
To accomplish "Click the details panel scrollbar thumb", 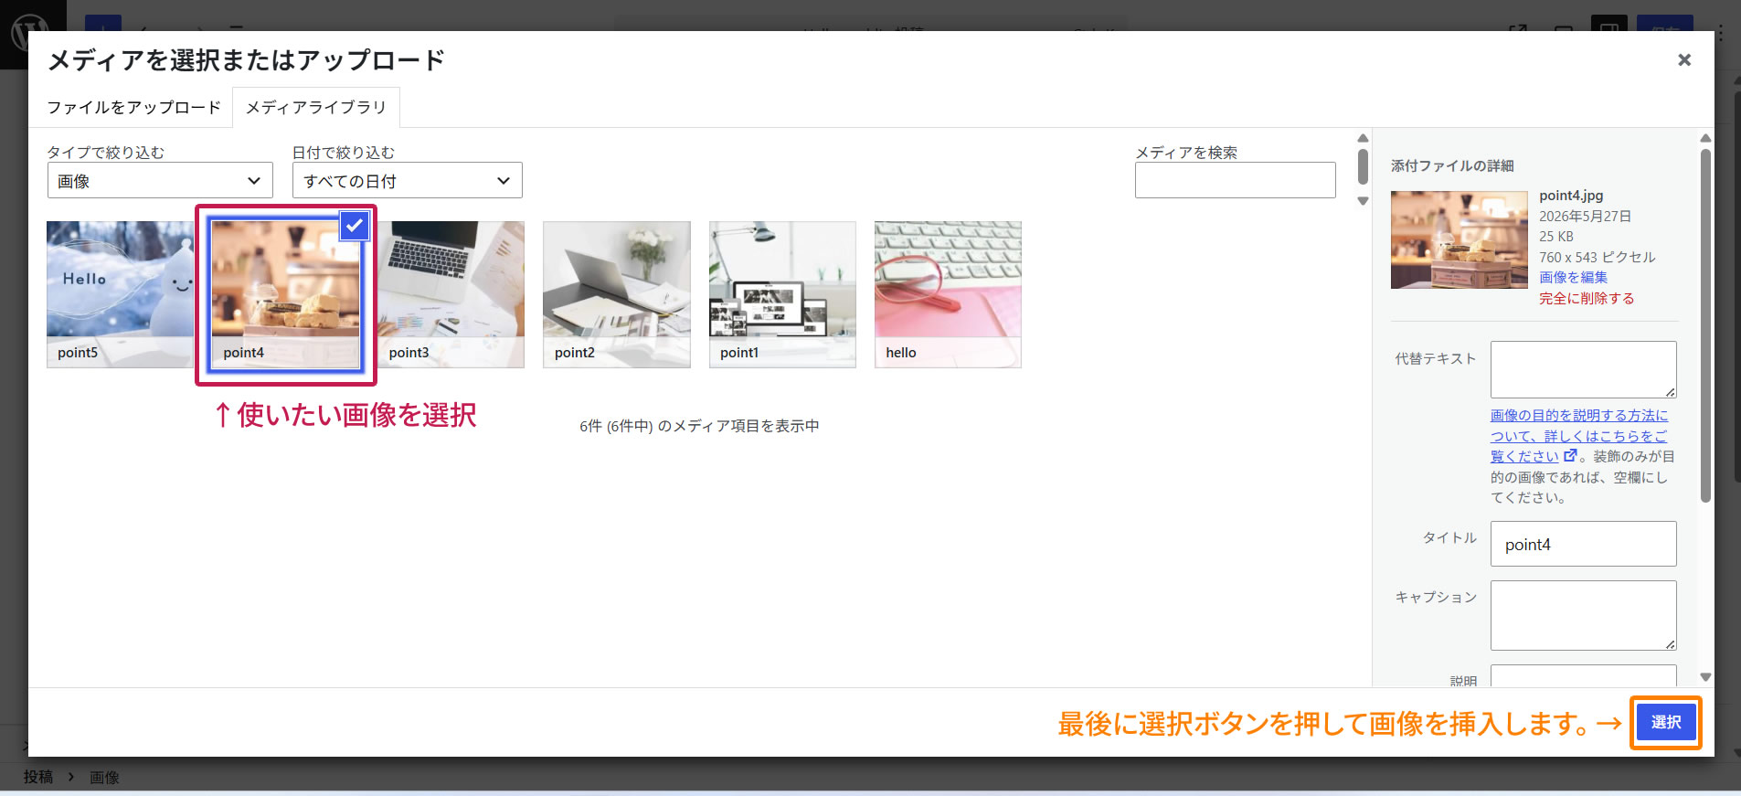I will click(x=1705, y=324).
